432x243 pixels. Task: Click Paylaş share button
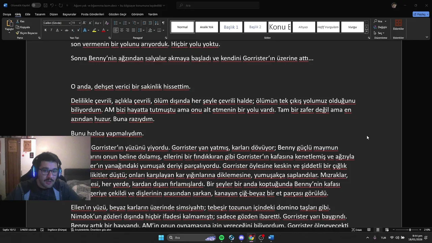421,14
